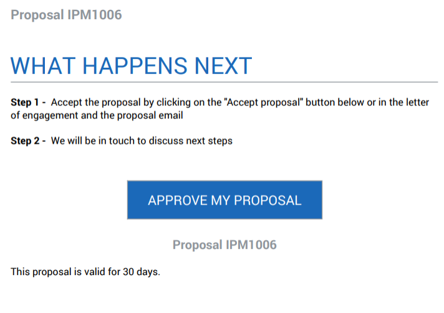Click the proposal validity notice text
Viewport: 444px width, 313px height.
coord(85,272)
